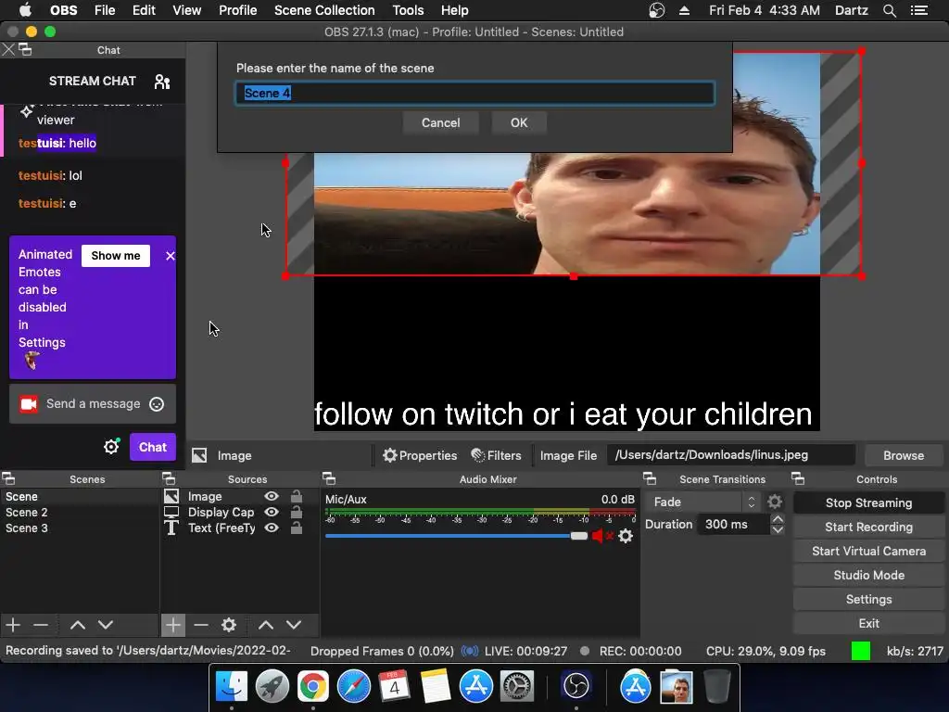Image resolution: width=949 pixels, height=712 pixels.
Task: Move scene down with arrow icon
Action: [106, 624]
